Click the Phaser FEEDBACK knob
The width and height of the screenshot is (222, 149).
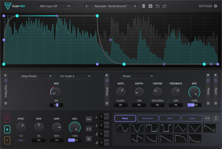coord(176,92)
